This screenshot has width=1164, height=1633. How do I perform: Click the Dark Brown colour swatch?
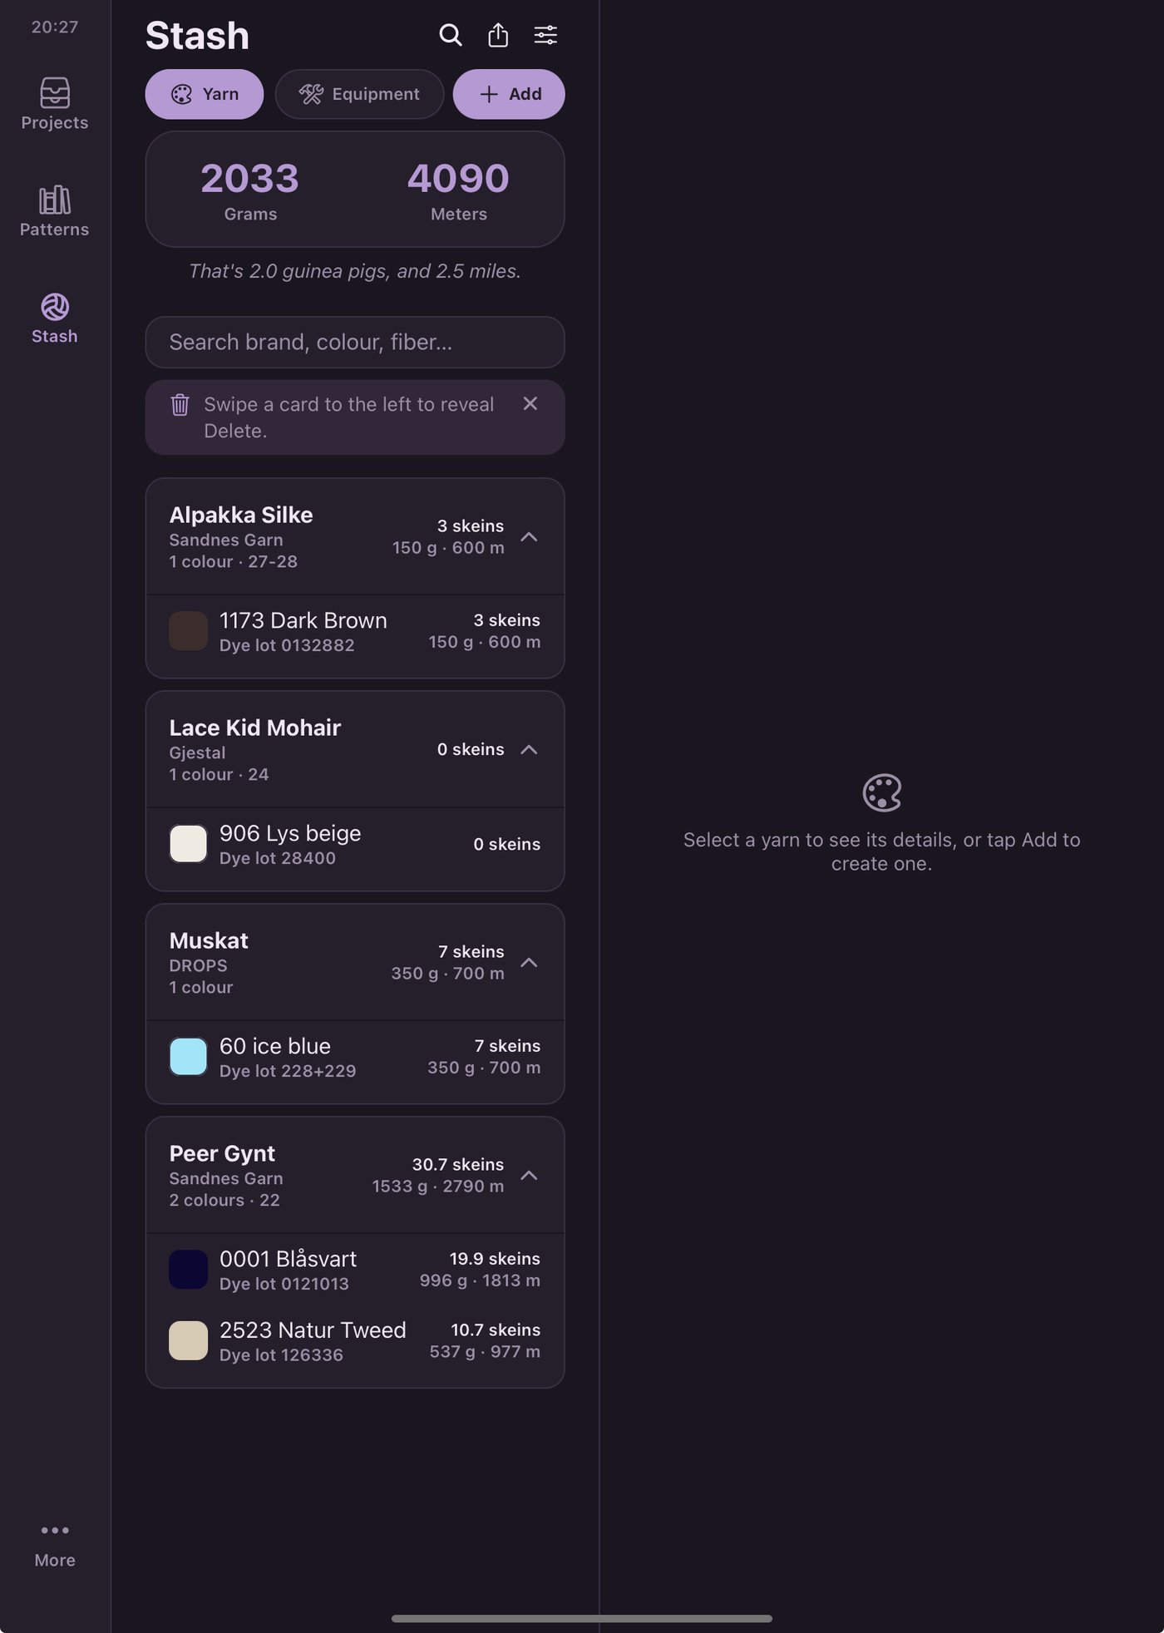click(189, 631)
